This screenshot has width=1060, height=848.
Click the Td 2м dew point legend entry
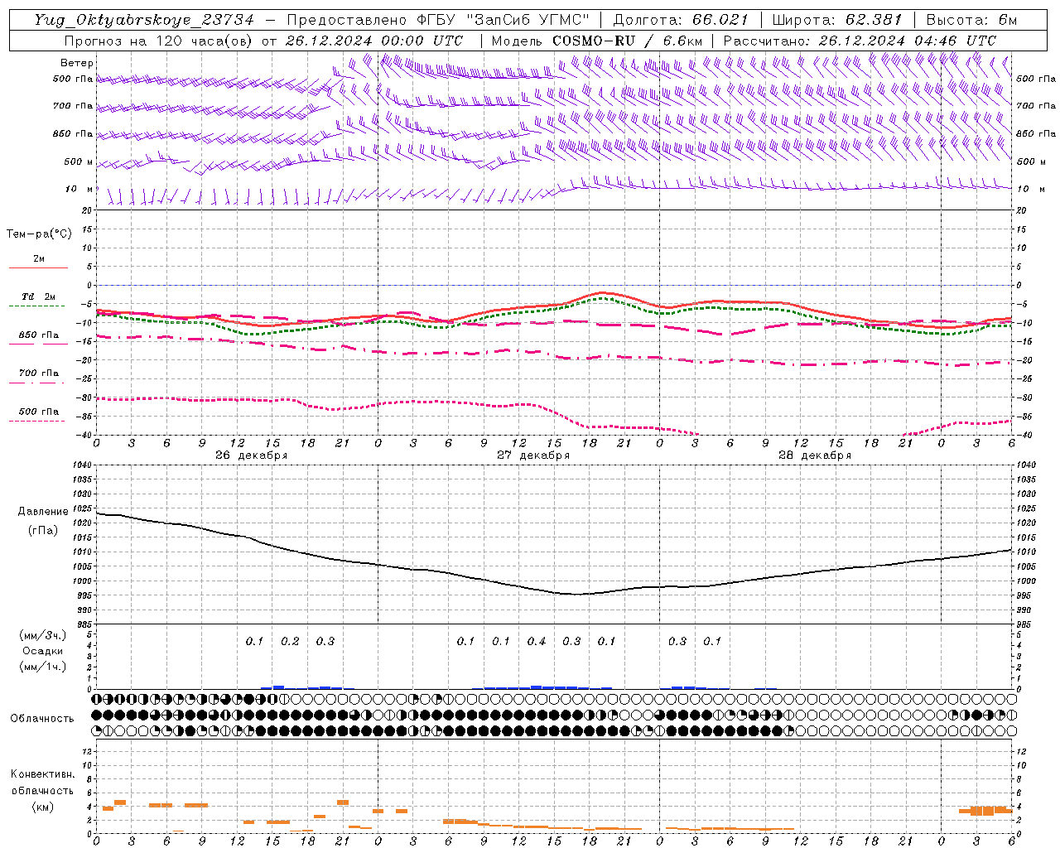[x=38, y=296]
